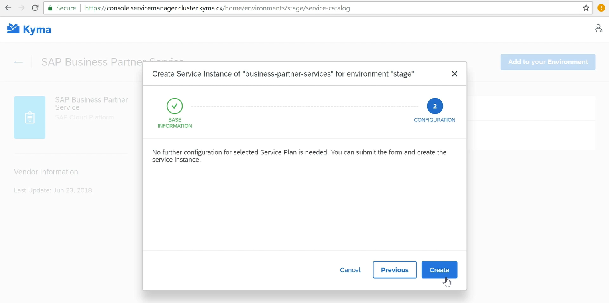Click the BASE INFORMATION step label

click(175, 123)
